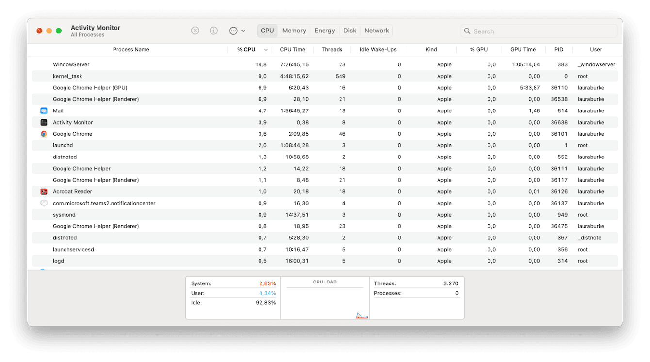Open the Network view
The image size is (650, 362).
pyautogui.click(x=376, y=31)
